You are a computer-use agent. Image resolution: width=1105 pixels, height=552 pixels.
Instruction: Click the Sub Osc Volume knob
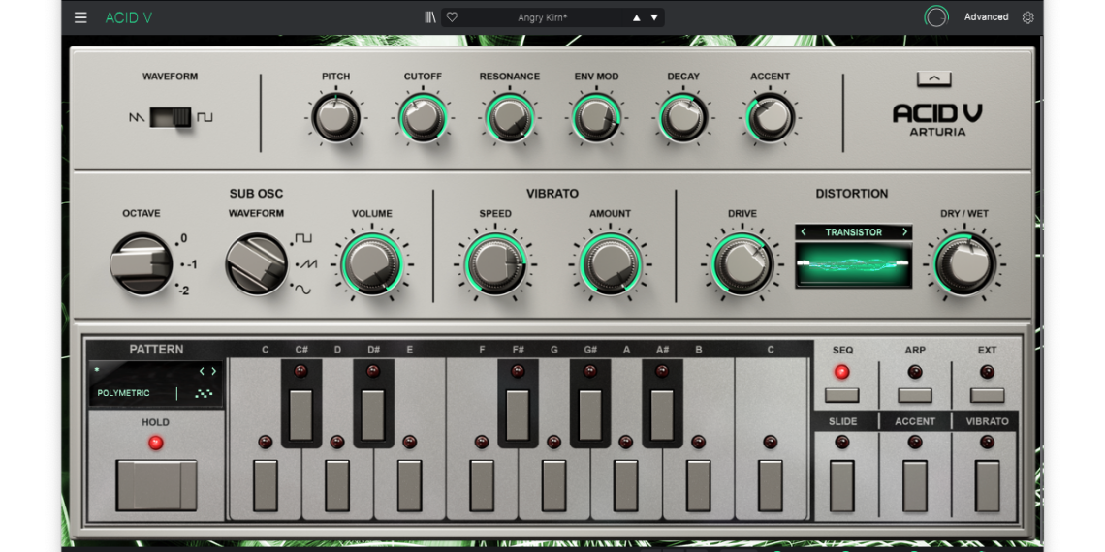372,264
